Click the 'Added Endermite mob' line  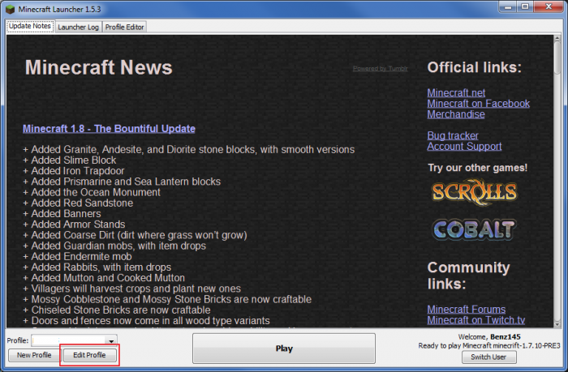point(77,257)
